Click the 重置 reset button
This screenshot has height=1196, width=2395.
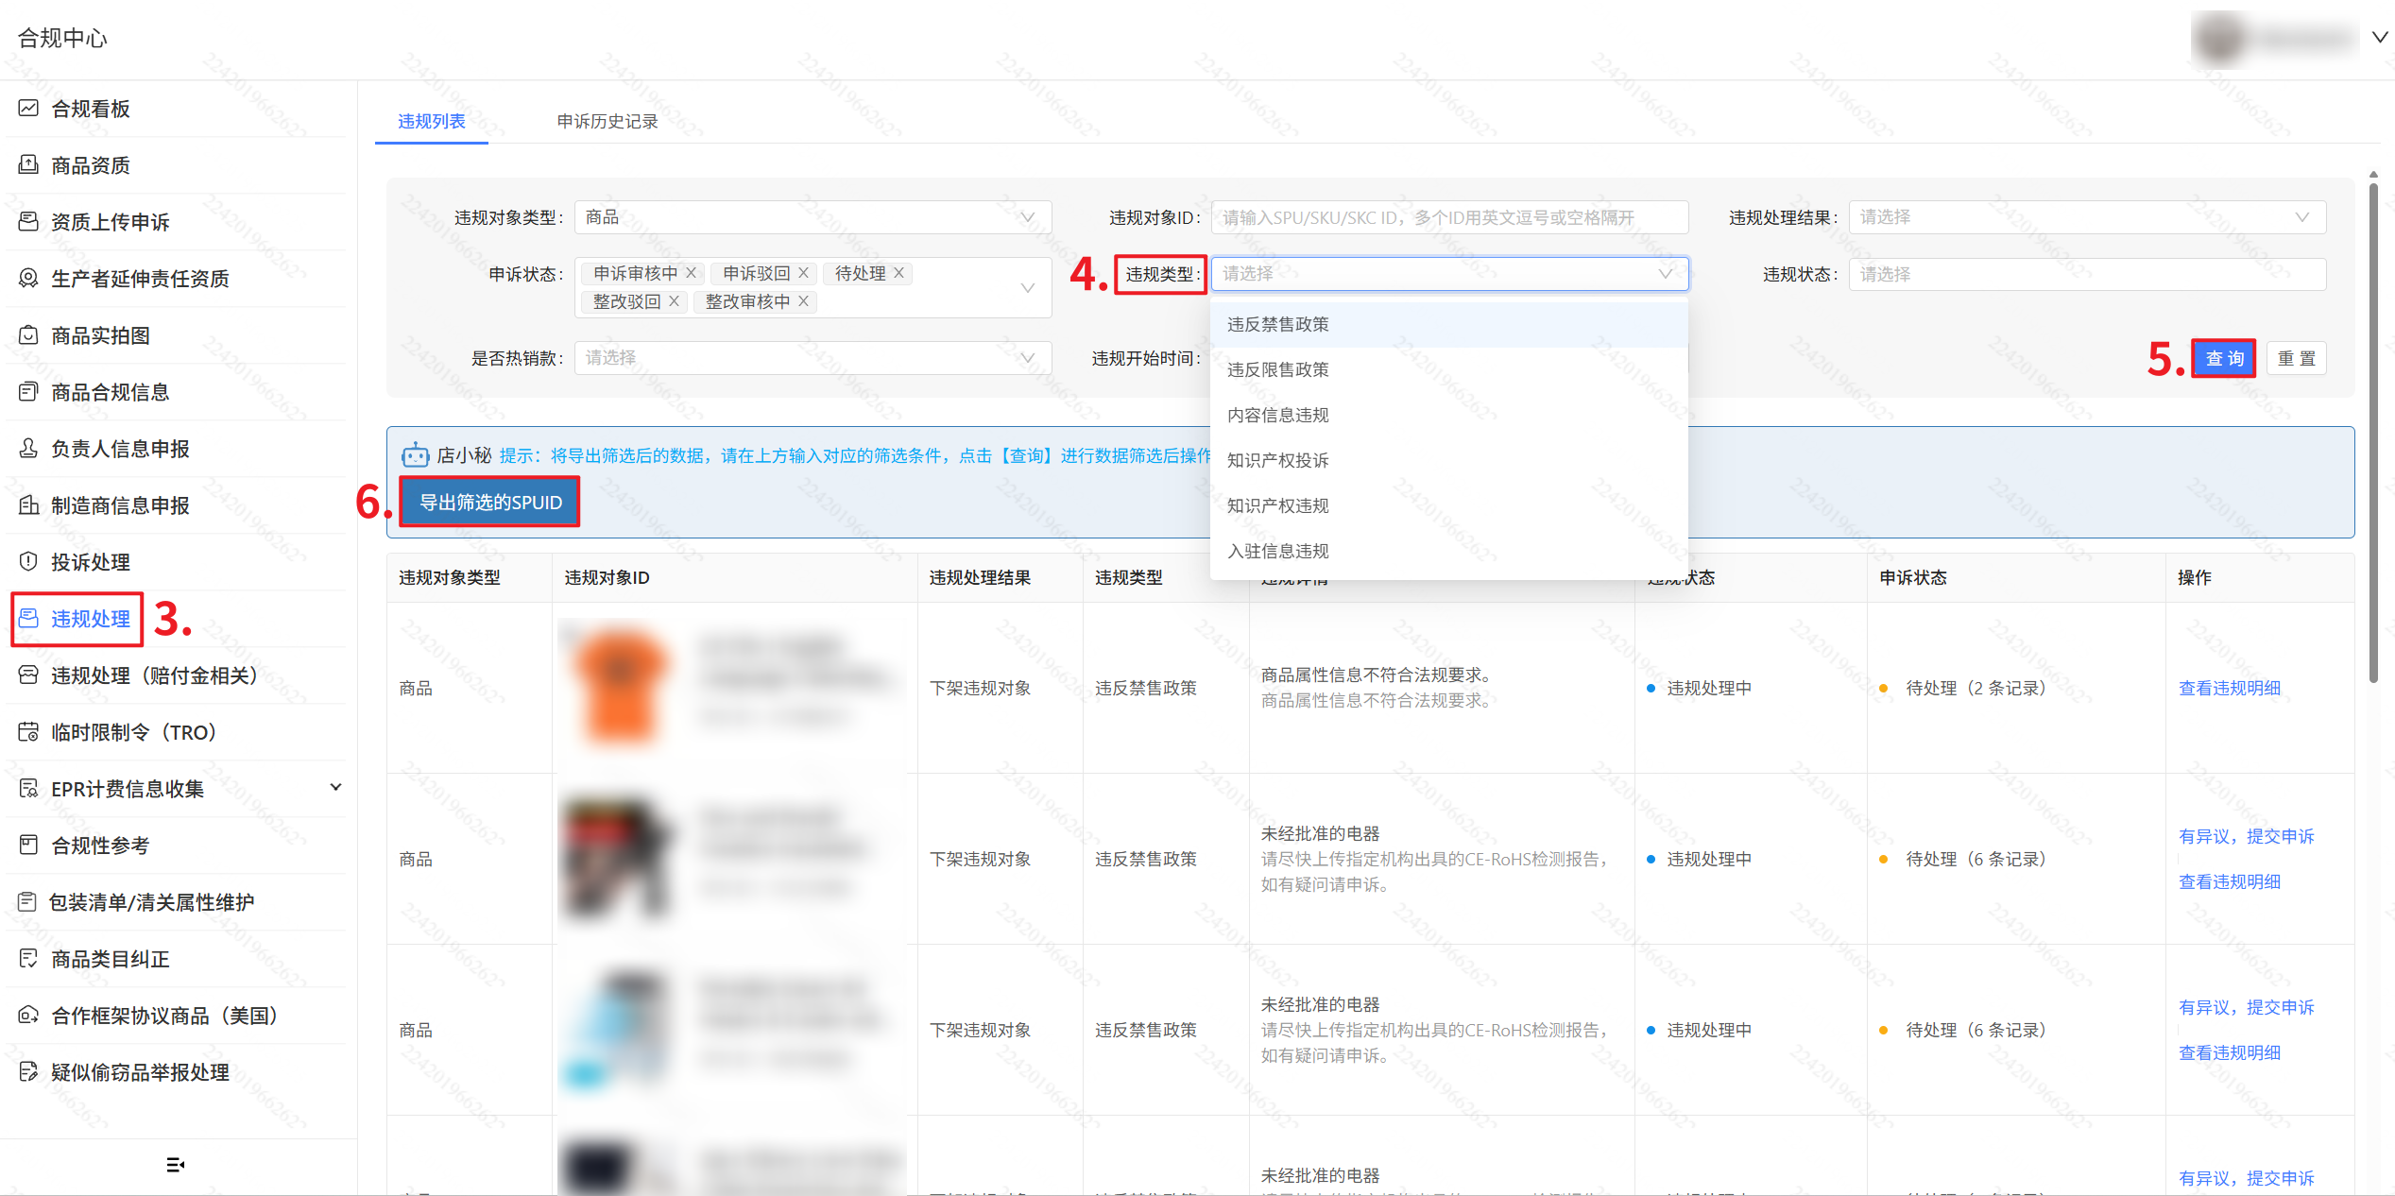(2296, 358)
